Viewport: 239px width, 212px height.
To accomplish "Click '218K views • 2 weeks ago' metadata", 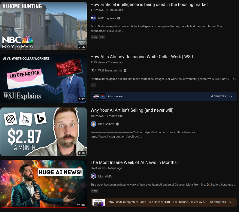I will tap(107, 62).
